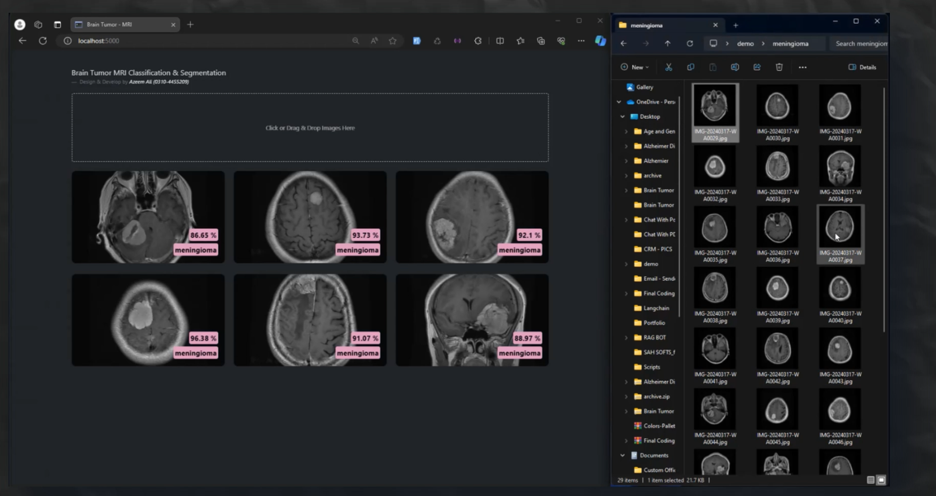The image size is (936, 496).
Task: Go back in the Edge browser
Action: (x=22, y=41)
